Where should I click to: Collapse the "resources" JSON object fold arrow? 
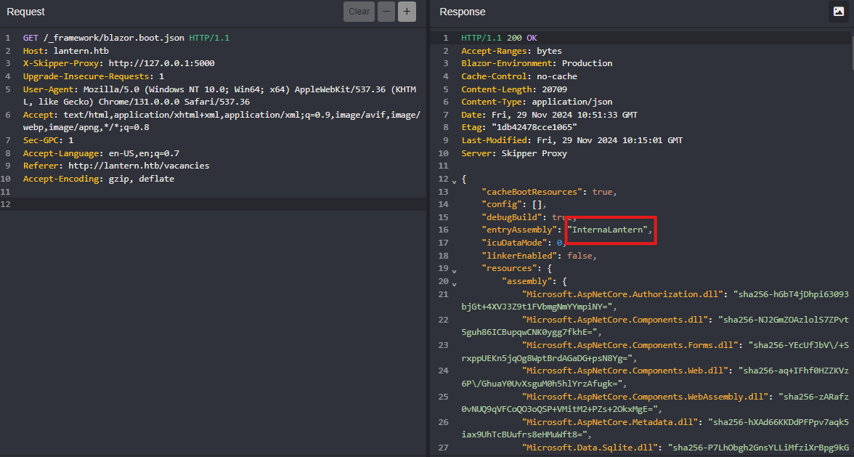(455, 270)
